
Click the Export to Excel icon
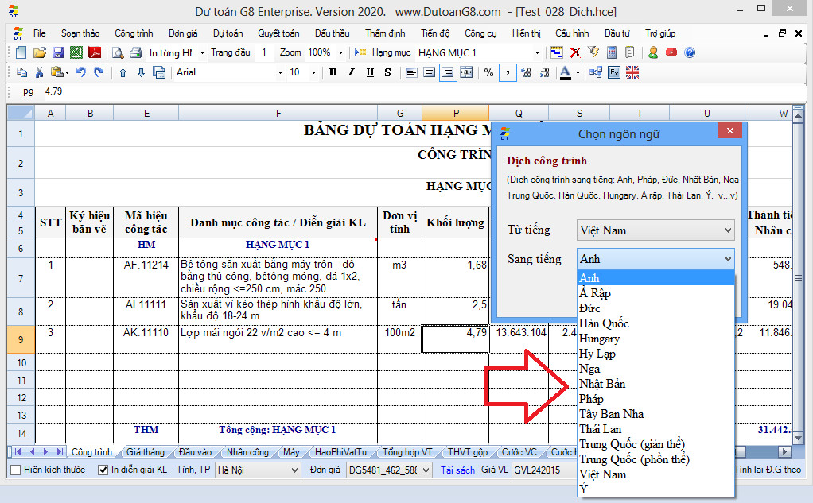coord(76,52)
